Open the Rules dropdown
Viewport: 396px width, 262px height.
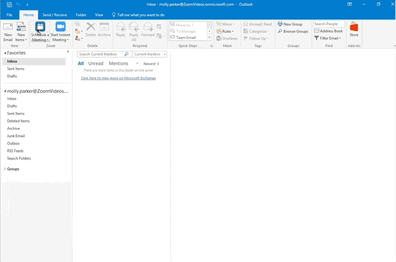(x=225, y=32)
